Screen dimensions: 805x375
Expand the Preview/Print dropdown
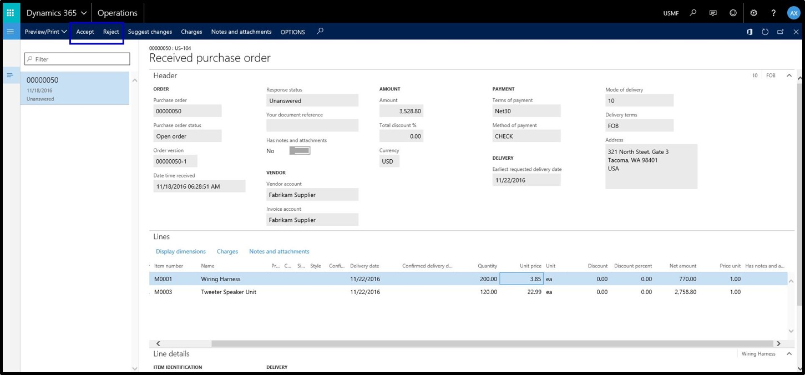pos(45,32)
